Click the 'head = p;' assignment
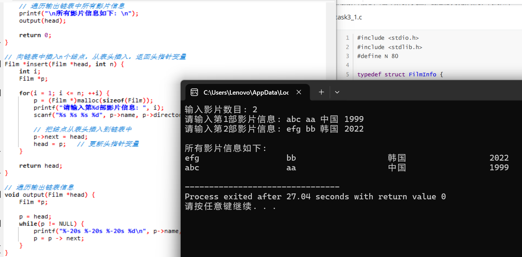 (50, 144)
